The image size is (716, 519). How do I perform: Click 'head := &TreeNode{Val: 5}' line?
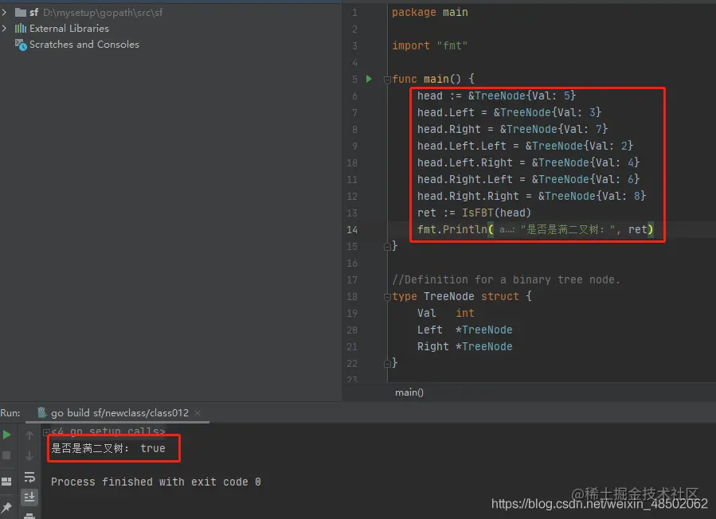[x=496, y=96]
